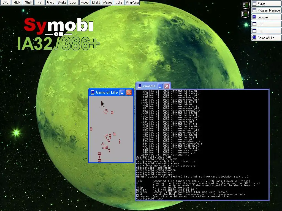Launch the CPU monitor from the top launcher bar

(x=6, y=2)
